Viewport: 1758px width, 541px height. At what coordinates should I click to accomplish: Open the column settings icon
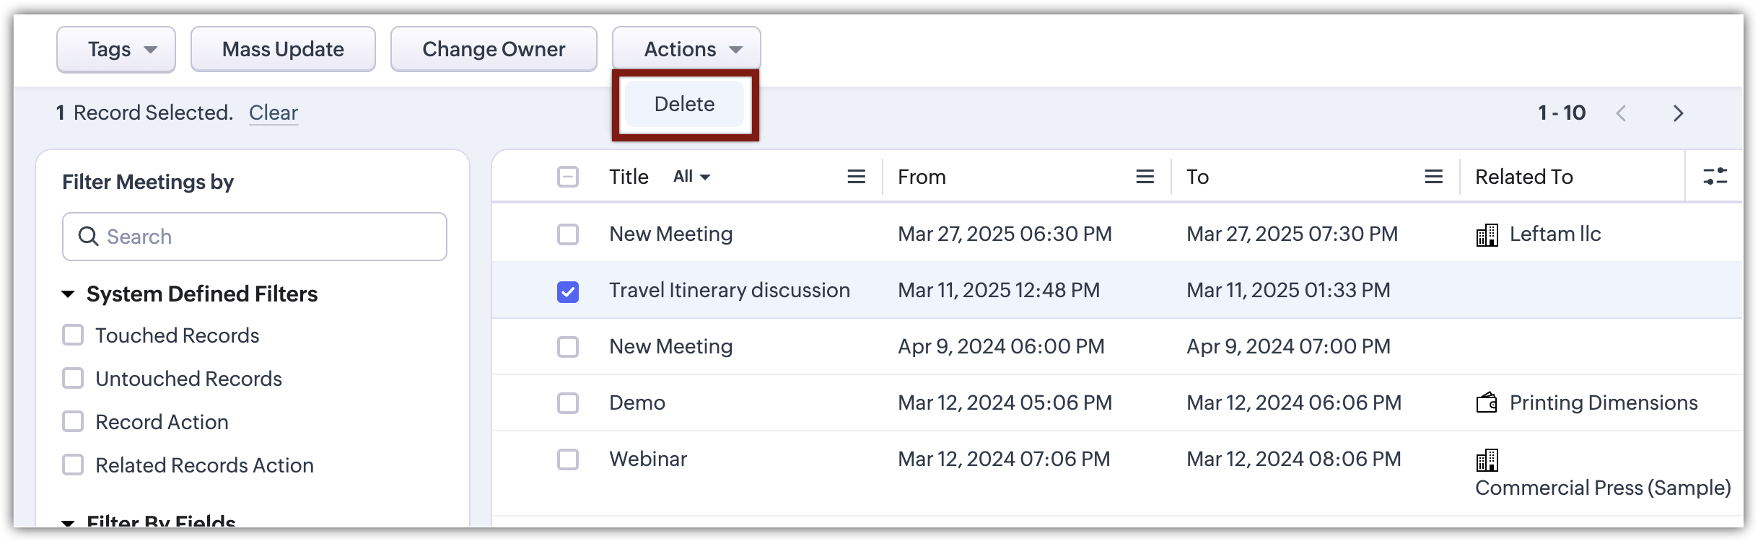click(1715, 177)
